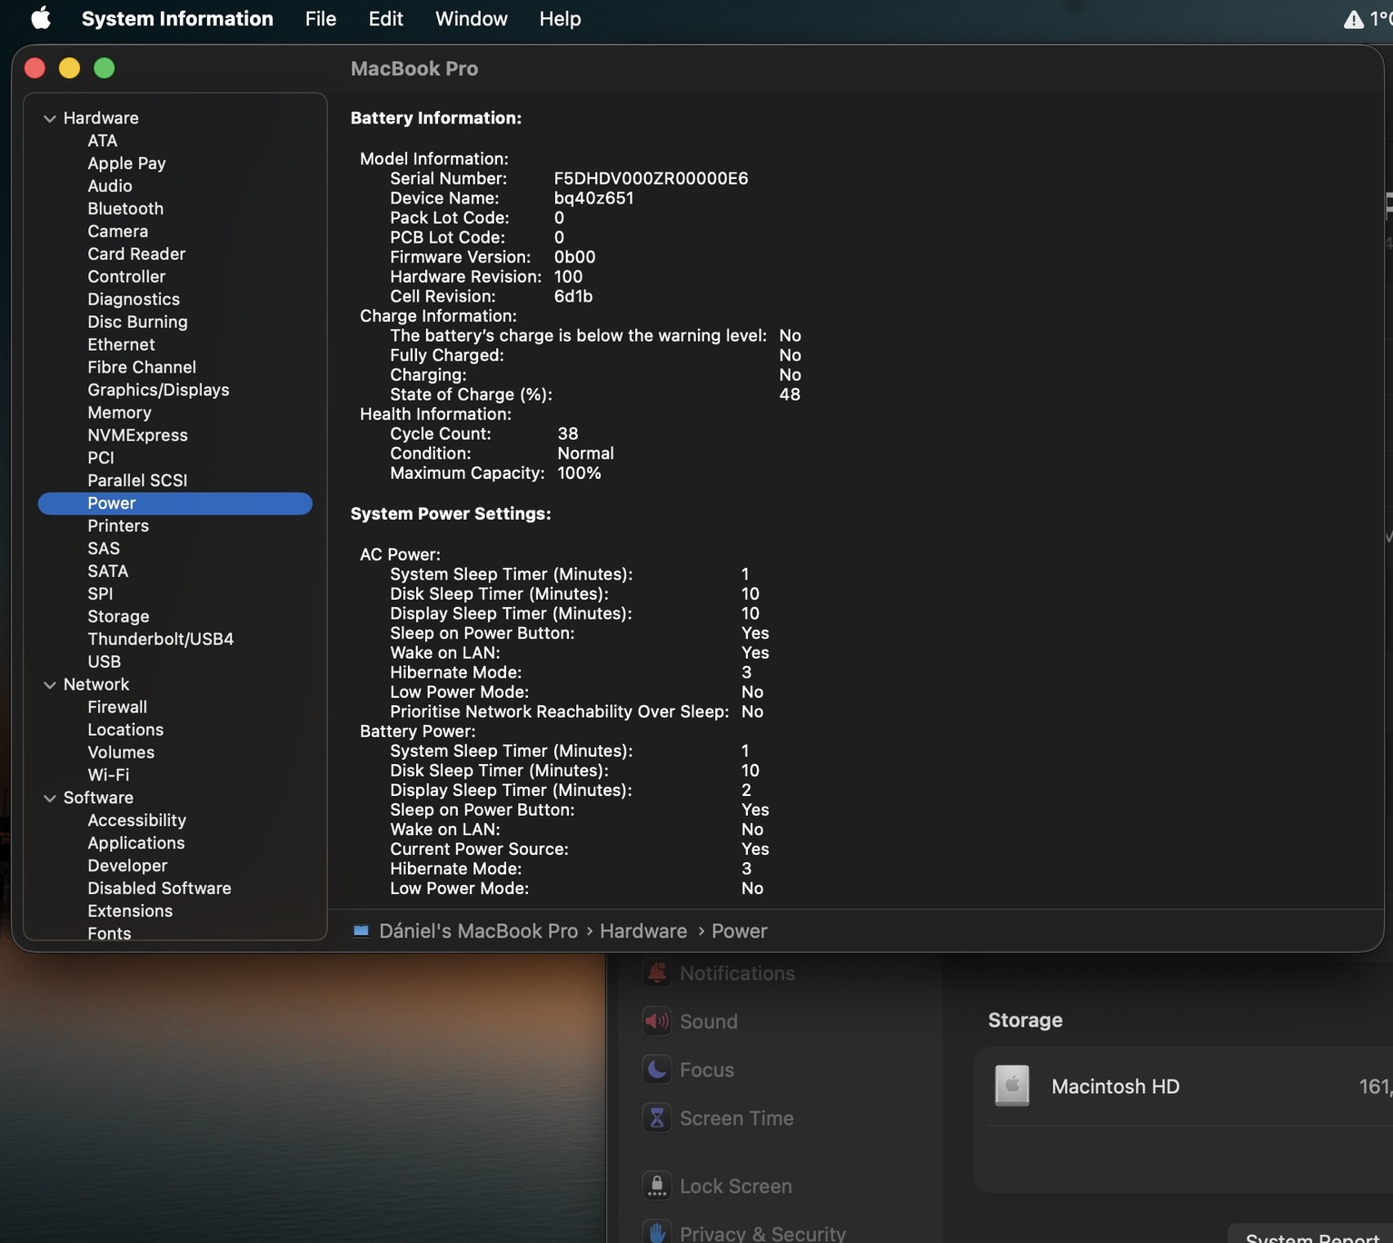Select Parallel SCSI in the sidebar
This screenshot has width=1393, height=1243.
(137, 481)
